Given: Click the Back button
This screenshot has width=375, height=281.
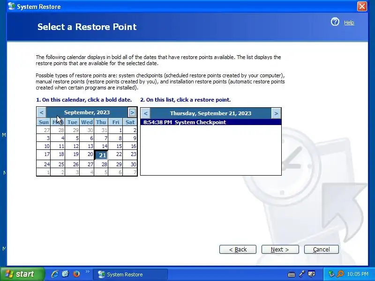Looking at the screenshot, I should pos(238,250).
